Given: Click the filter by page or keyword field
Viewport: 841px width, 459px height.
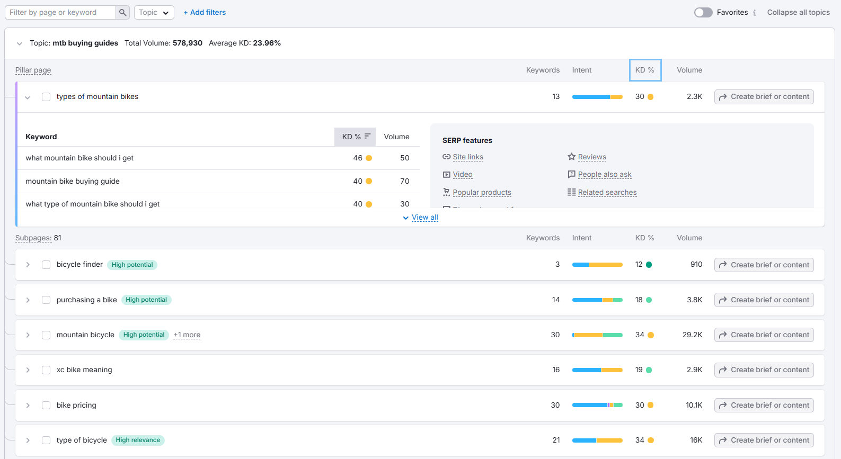Looking at the screenshot, I should point(60,12).
